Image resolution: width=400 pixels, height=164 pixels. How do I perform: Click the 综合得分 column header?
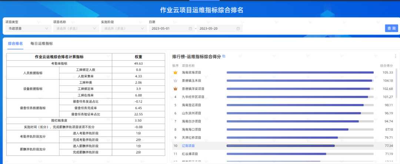click(387, 66)
